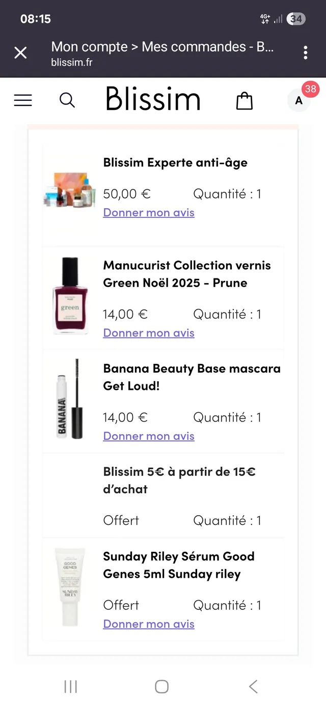Viewport: 326px width, 706px height.
Task: Open the browser overflow menu
Action: pos(305,52)
